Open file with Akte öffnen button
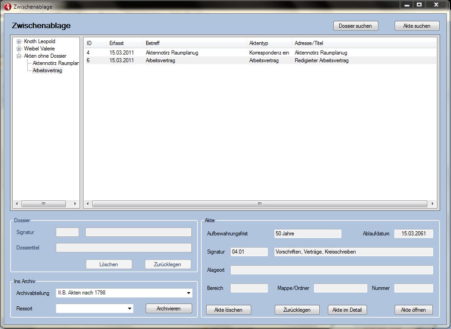Viewport: 451px width, 329px height. click(413, 310)
